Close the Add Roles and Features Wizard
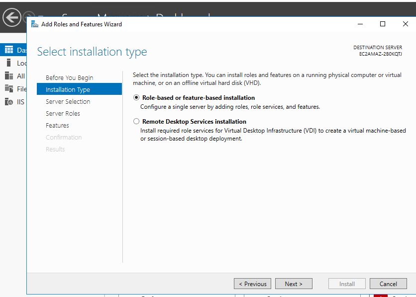This screenshot has height=297, width=416. tap(405, 24)
